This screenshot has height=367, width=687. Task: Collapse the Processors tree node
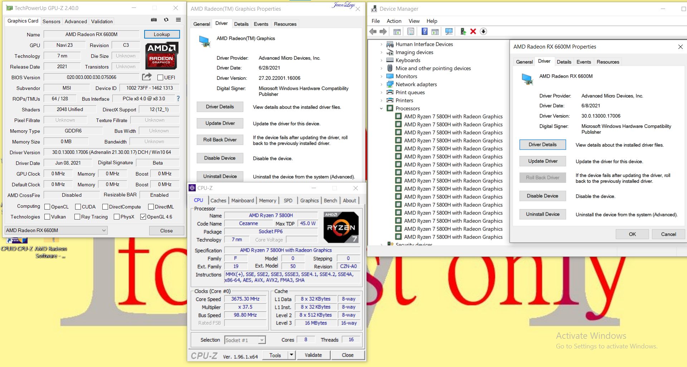click(381, 109)
